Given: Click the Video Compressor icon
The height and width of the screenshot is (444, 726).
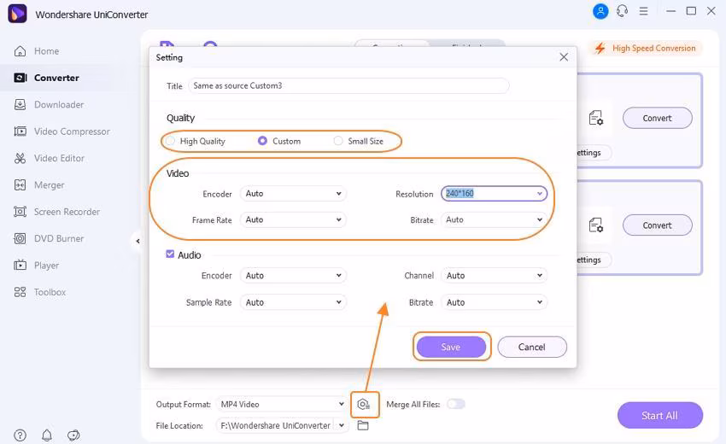Looking at the screenshot, I should 20,131.
